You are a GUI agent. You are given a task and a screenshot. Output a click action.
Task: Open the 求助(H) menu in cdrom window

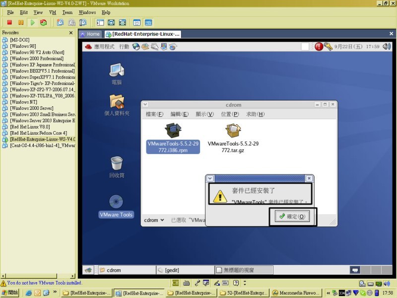tap(255, 114)
